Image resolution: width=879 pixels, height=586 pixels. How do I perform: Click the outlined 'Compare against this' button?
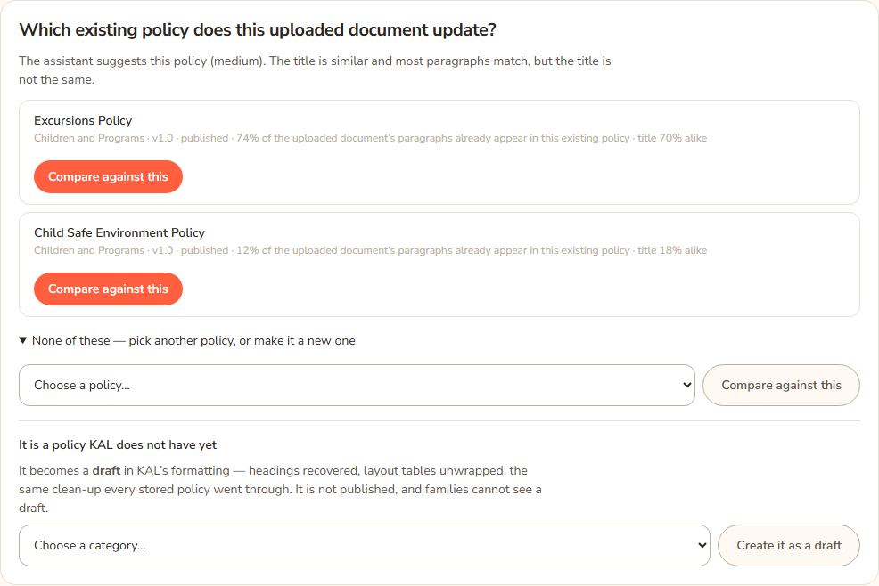click(x=781, y=386)
